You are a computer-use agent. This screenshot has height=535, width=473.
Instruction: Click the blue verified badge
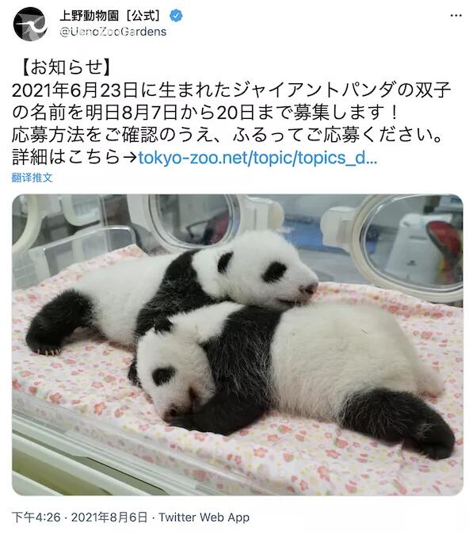coord(176,16)
